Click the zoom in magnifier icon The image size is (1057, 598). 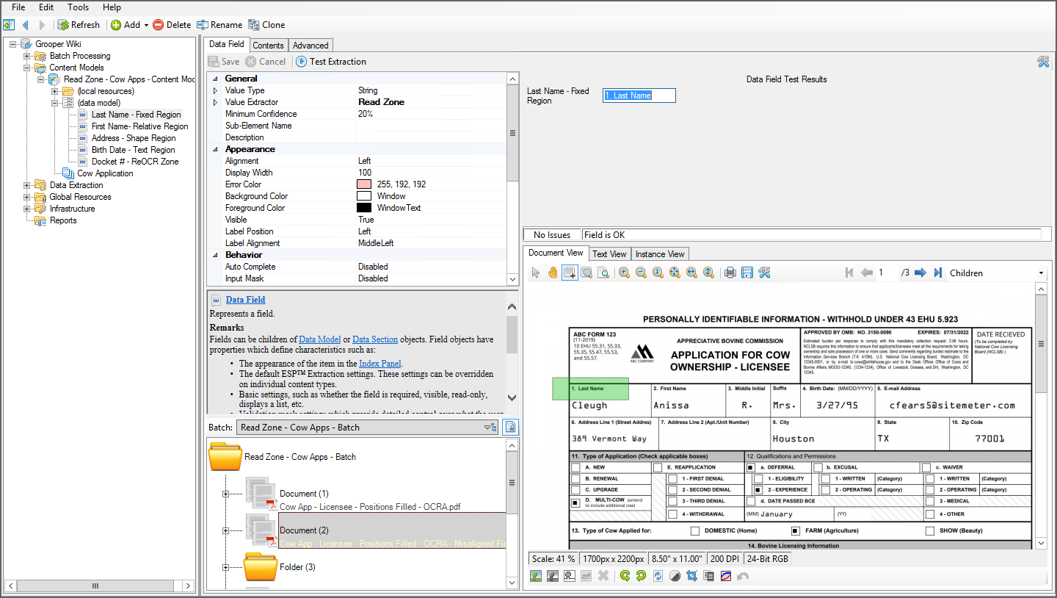[x=624, y=273]
